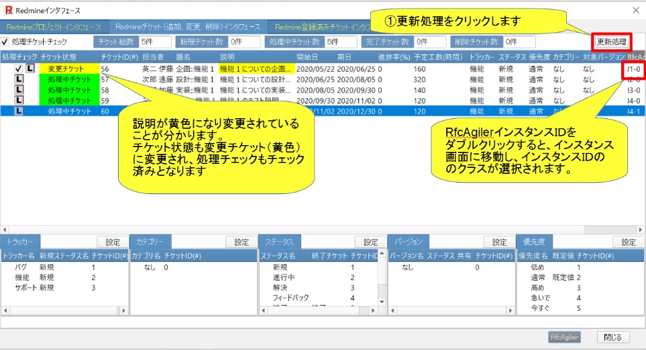The width and height of the screenshot is (646, 350).
Task: Click the L icon in ticket 56 row
Action: (30, 69)
